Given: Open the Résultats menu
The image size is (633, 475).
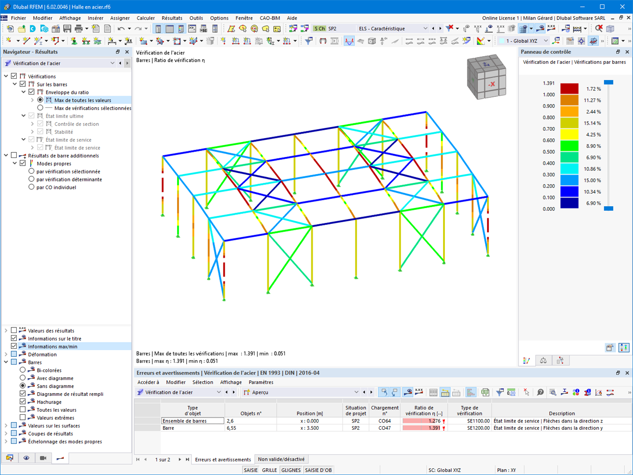Looking at the screenshot, I should [172, 18].
